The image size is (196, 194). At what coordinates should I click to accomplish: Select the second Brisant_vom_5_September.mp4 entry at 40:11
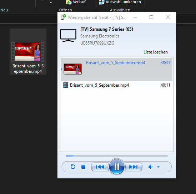point(117,85)
